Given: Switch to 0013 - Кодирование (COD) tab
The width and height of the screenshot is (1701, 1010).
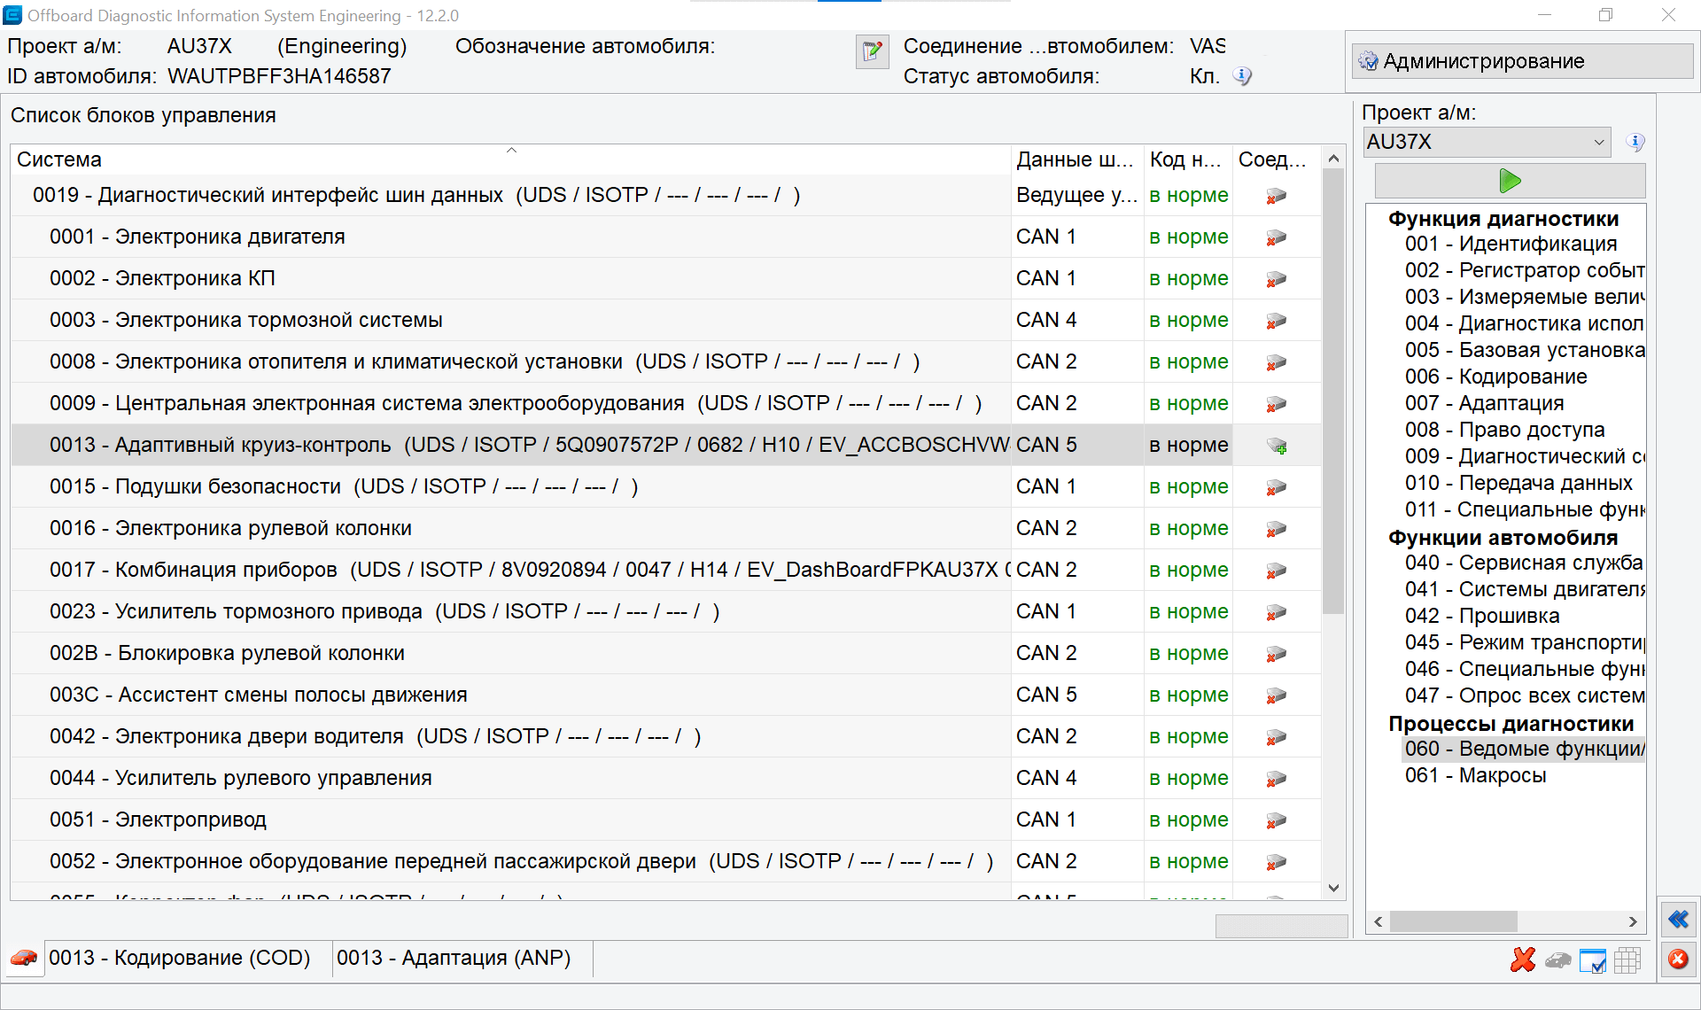Looking at the screenshot, I should pyautogui.click(x=180, y=959).
